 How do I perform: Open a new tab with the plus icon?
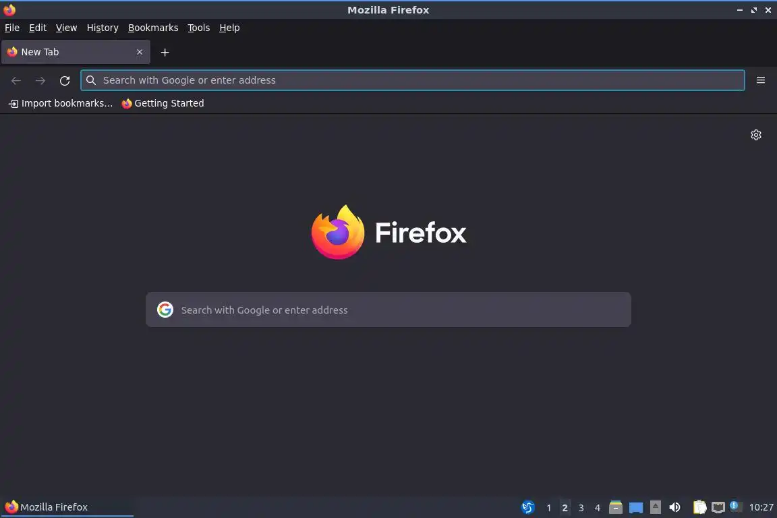click(x=165, y=53)
